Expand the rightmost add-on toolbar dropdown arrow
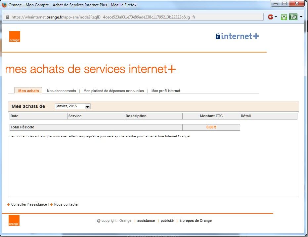 pyautogui.click(x=300, y=17)
